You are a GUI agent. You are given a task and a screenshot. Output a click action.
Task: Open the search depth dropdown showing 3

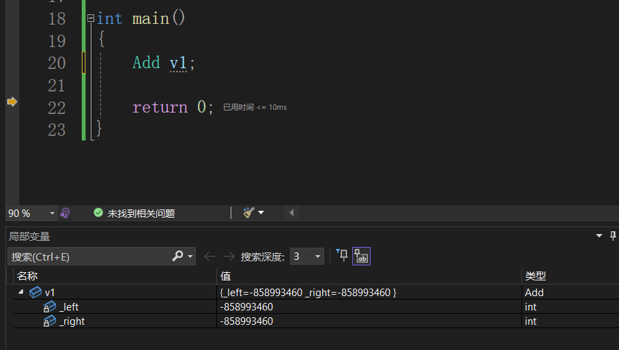(318, 257)
